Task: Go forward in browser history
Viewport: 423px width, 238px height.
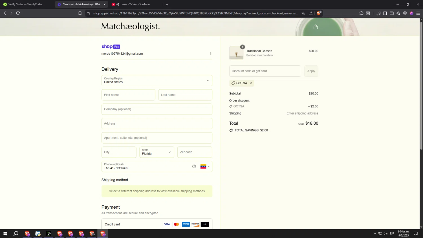Action: point(11,13)
